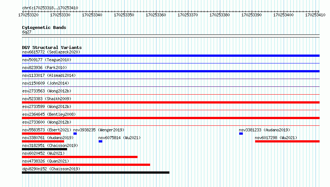Screen dimensions: 330x187
Task: Click nsv1133017 (Alsmadi2014) label
Action: tap(49, 75)
